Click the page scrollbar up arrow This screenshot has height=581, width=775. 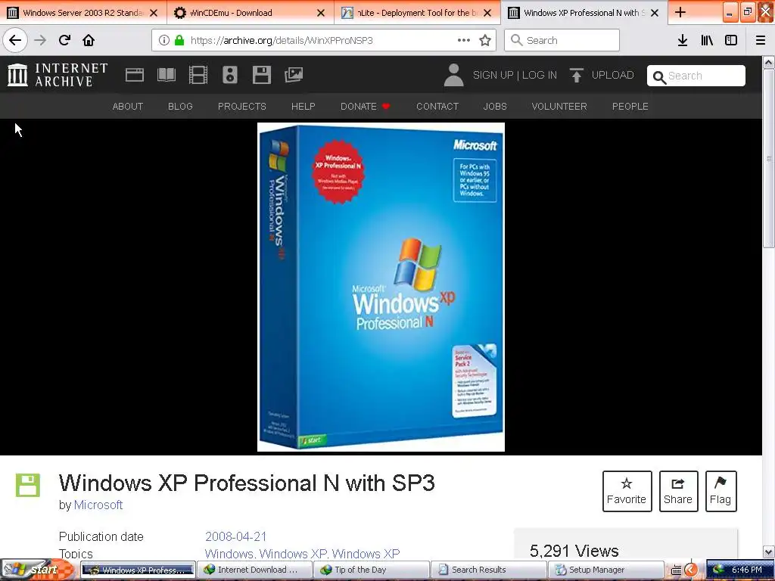pos(769,62)
